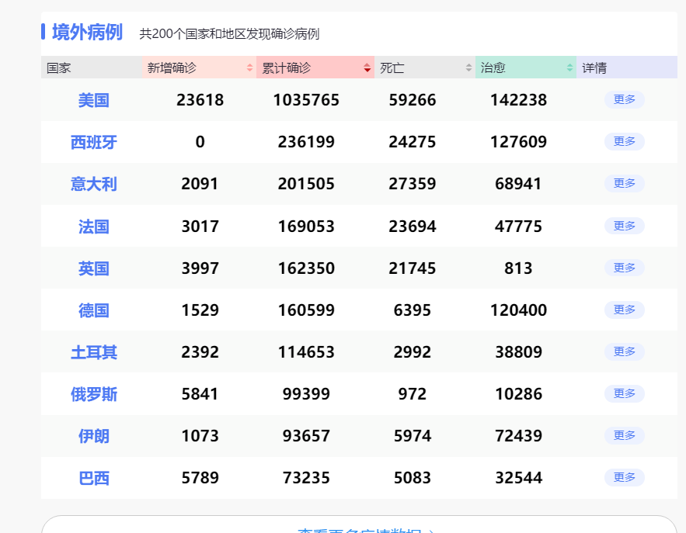Expand the view more epidemic data bar
686x533 pixels.
[359, 526]
